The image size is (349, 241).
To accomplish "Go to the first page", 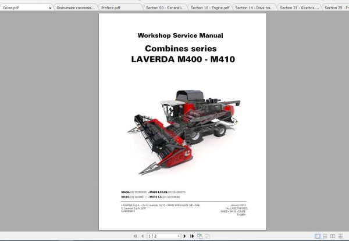I will [135, 236].
